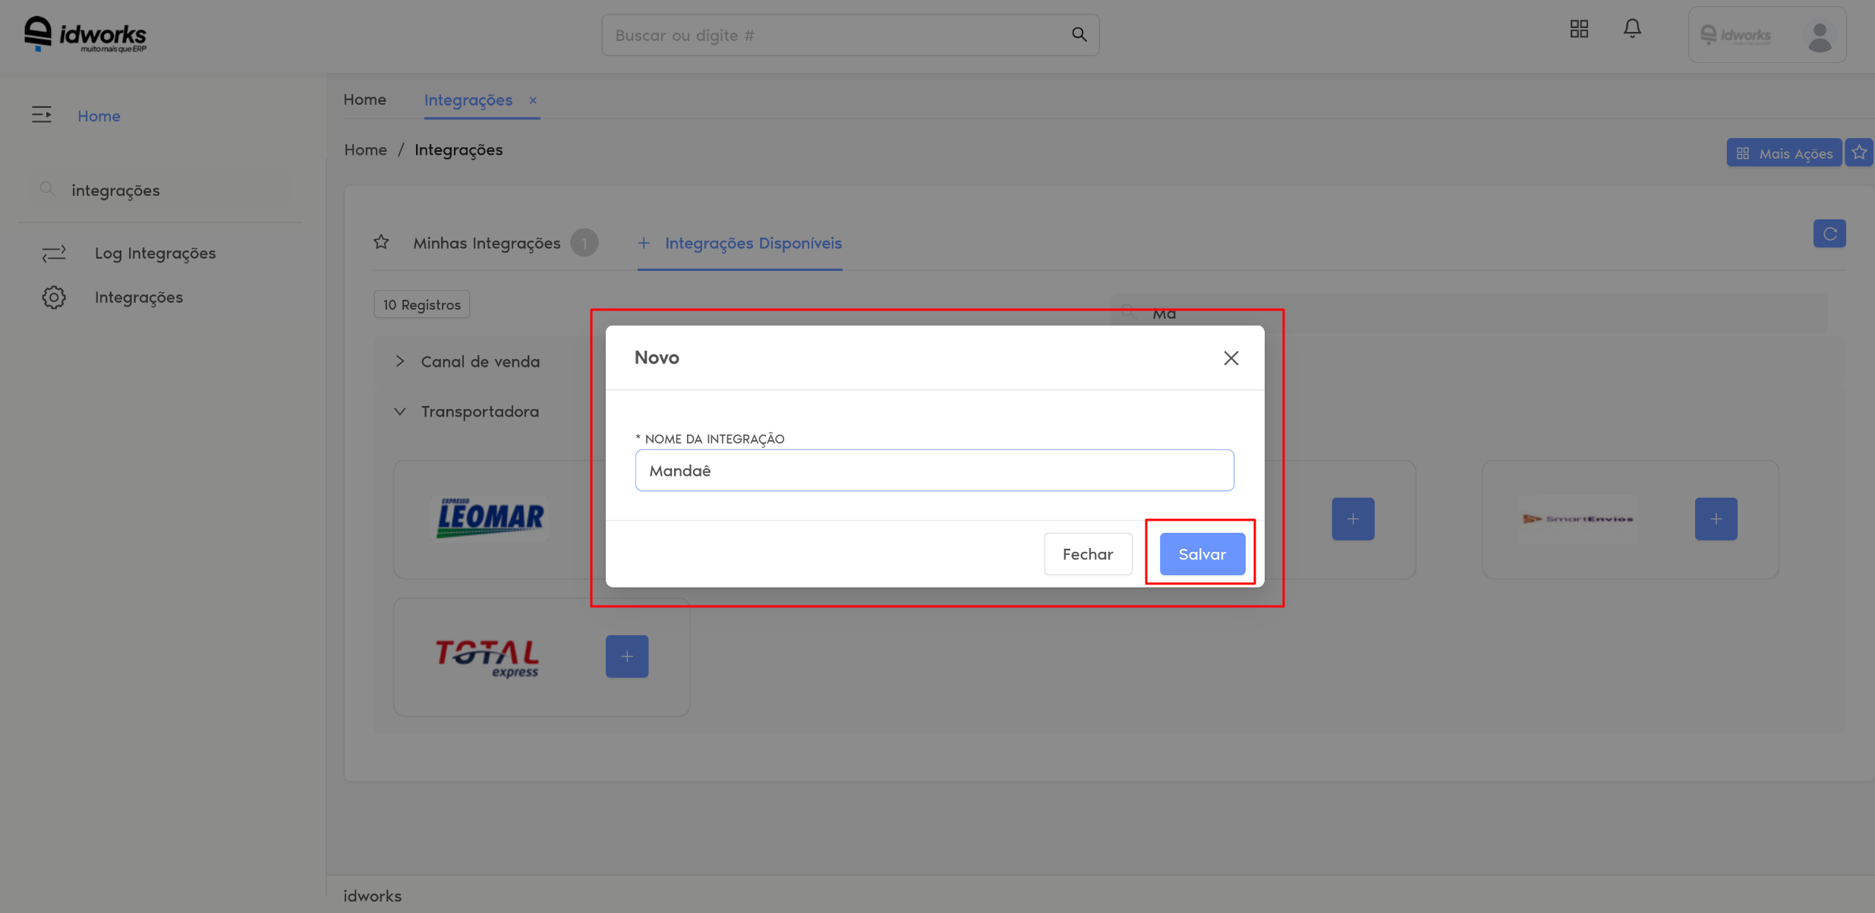
Task: Open notifications bell icon
Action: click(x=1632, y=29)
